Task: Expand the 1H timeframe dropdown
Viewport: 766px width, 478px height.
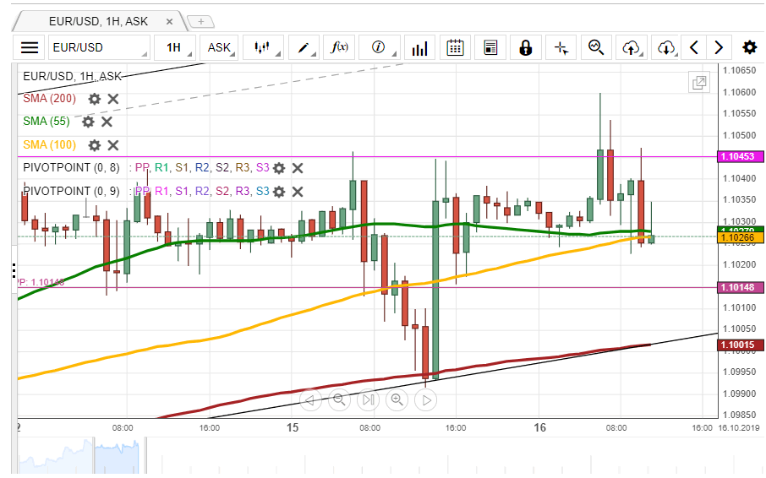Action: coord(177,48)
